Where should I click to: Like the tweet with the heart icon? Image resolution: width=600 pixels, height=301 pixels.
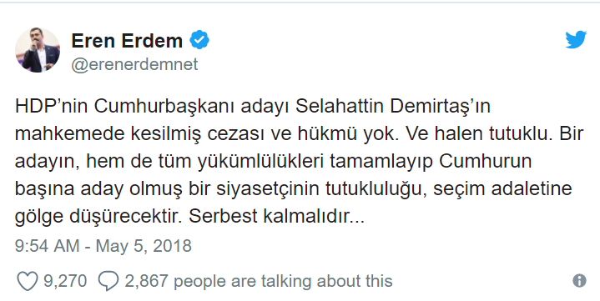tap(28, 282)
